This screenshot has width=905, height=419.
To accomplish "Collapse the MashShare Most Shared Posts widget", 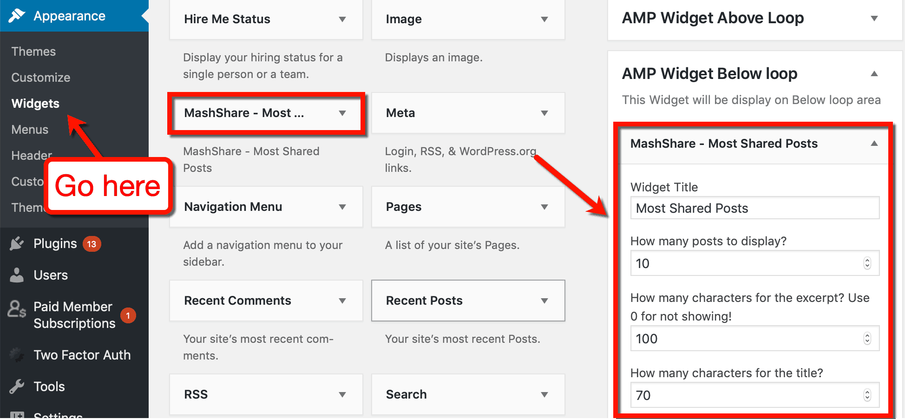I will click(875, 144).
